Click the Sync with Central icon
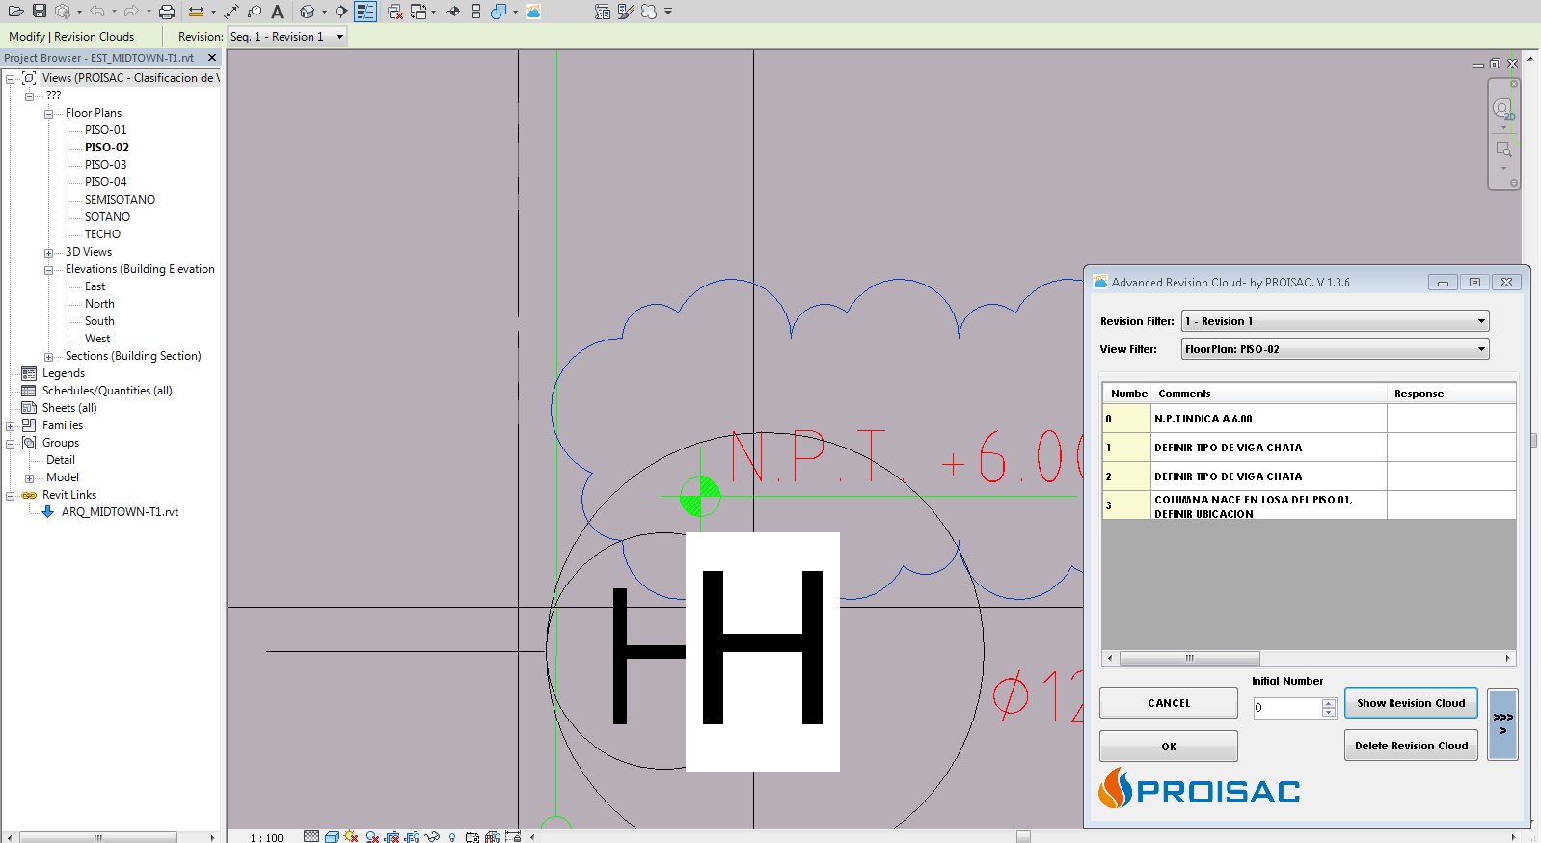Viewport: 1541px width, 843px height. 63,12
